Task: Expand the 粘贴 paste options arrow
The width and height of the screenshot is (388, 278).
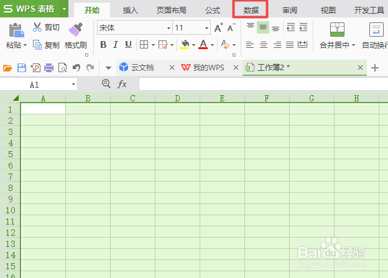Action: pyautogui.click(x=25, y=45)
